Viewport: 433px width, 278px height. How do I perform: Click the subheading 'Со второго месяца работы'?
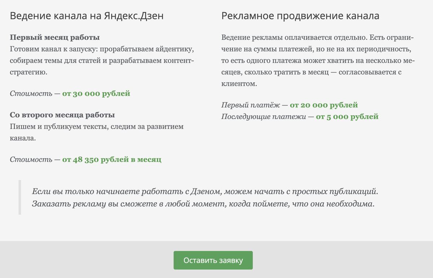(62, 115)
